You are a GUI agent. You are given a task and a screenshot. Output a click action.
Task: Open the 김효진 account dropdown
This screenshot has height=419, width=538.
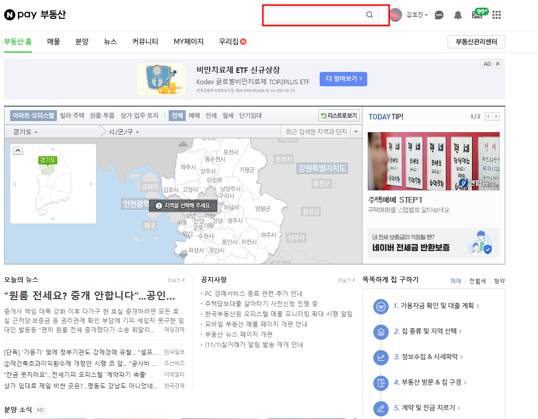pyautogui.click(x=417, y=15)
